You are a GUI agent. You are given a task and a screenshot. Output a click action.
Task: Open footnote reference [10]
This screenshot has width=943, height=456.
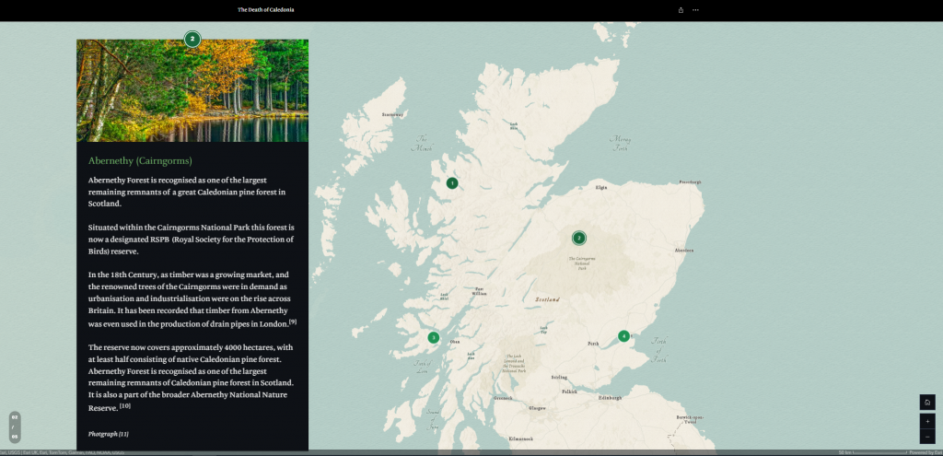pos(125,405)
